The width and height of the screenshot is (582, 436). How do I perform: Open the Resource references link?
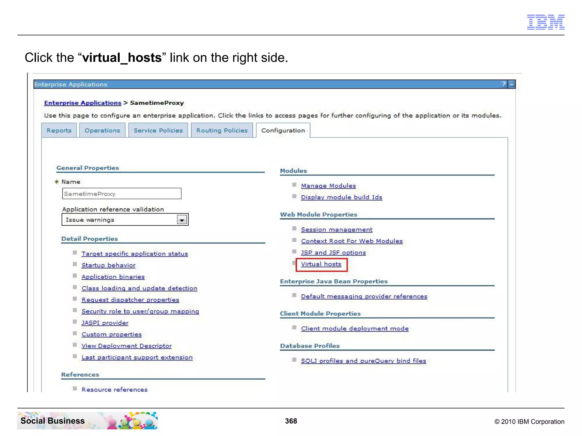tap(115, 389)
